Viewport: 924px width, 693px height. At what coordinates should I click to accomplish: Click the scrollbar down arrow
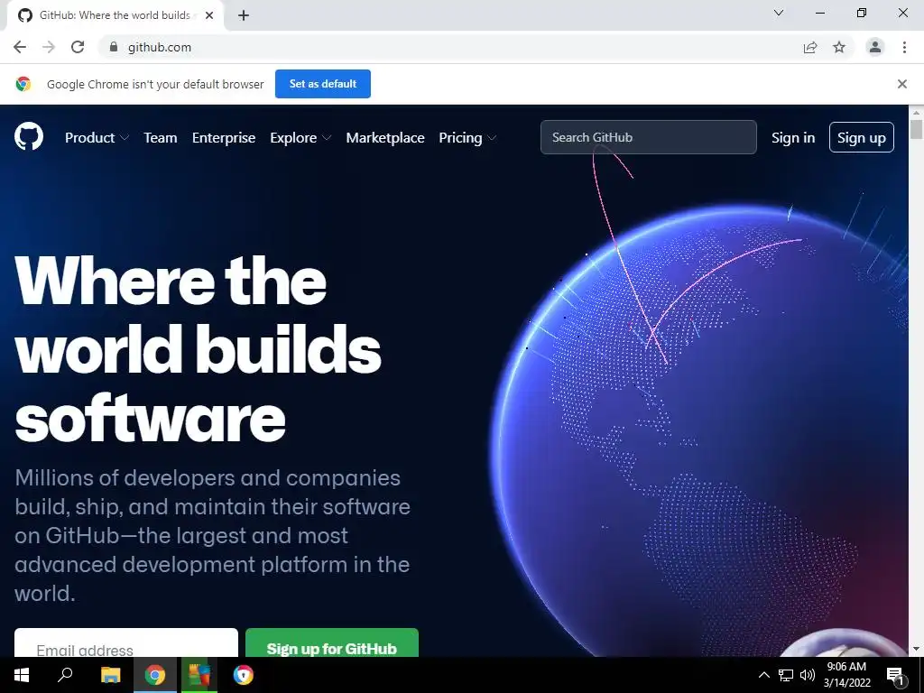pyautogui.click(x=916, y=649)
